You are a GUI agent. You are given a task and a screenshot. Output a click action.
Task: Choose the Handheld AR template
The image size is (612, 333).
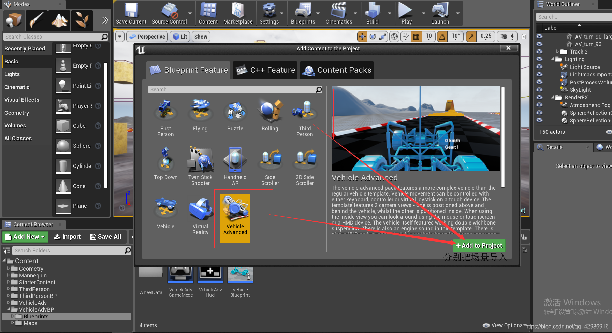(x=235, y=166)
